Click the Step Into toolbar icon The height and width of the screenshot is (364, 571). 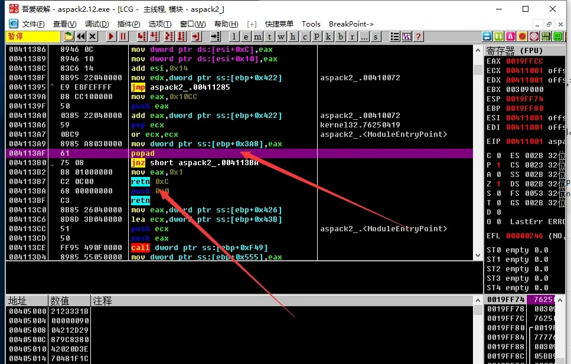[x=142, y=37]
